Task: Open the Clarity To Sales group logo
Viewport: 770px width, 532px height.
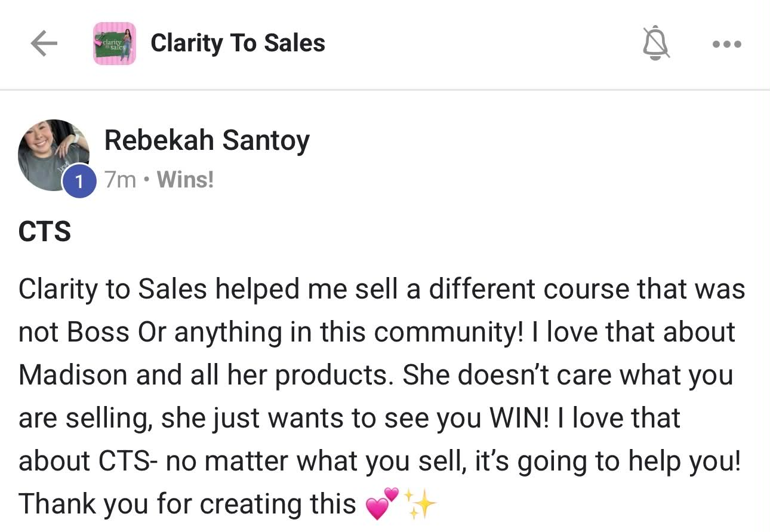Action: click(115, 44)
